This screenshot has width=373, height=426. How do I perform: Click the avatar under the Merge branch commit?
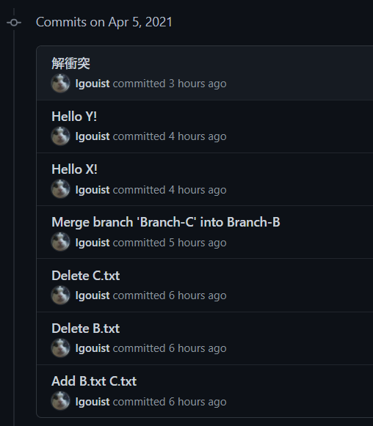tap(61, 242)
